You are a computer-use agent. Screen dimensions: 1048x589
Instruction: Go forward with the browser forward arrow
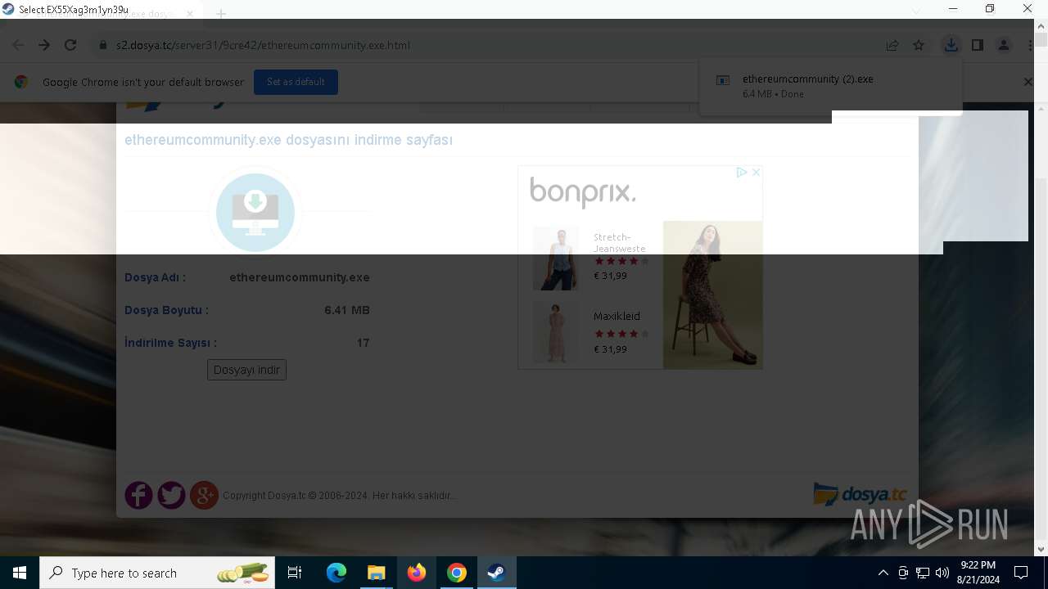44,46
